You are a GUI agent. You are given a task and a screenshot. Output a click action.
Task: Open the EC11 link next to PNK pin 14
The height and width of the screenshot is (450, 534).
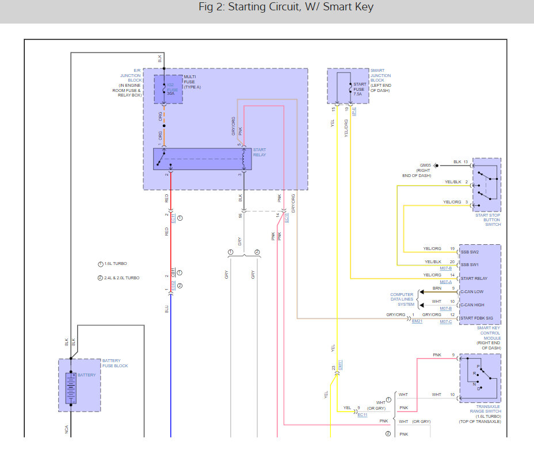[287, 218]
